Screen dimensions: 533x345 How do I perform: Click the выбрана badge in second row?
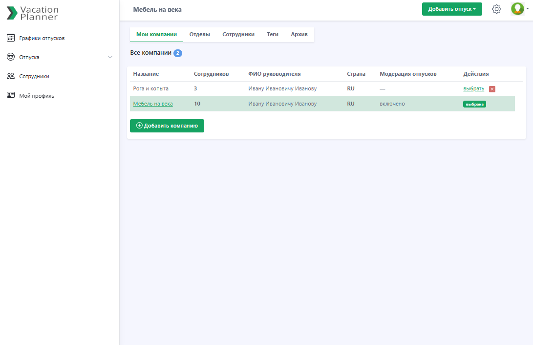pos(474,104)
